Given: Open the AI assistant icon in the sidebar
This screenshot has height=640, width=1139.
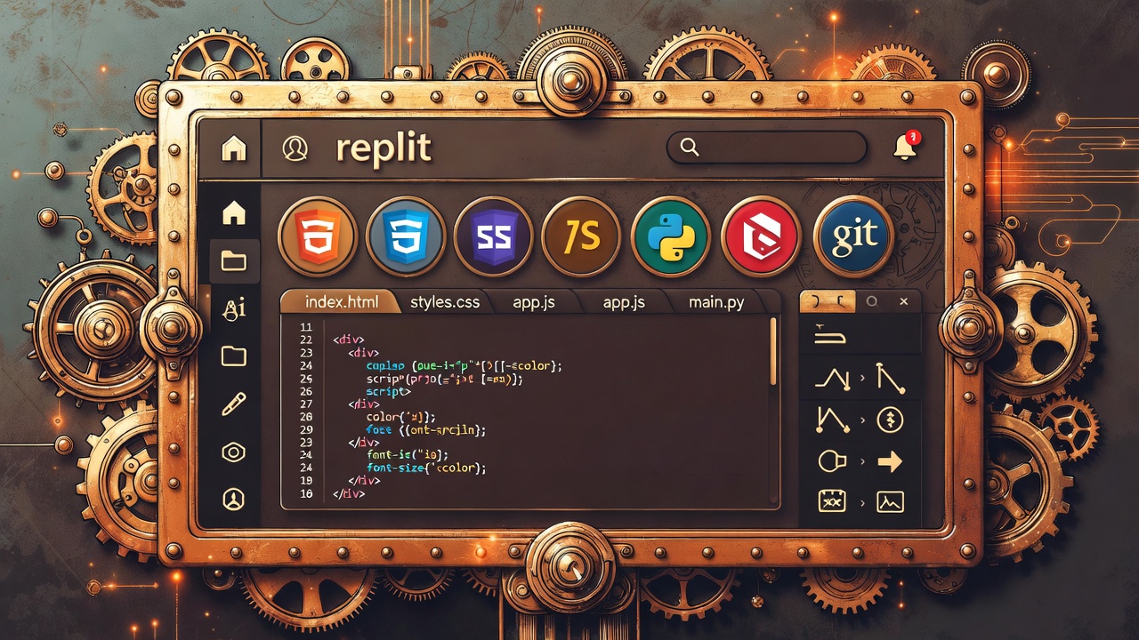Looking at the screenshot, I should [232, 308].
